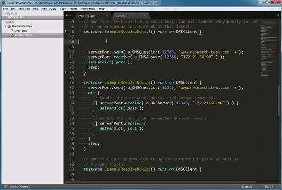This screenshot has height=190, width=282.
Task: Click line number 76 in gutter
Action: click(71, 83)
